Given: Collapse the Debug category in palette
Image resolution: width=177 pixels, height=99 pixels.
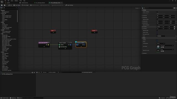Looking at the screenshot, I should 1,22.
